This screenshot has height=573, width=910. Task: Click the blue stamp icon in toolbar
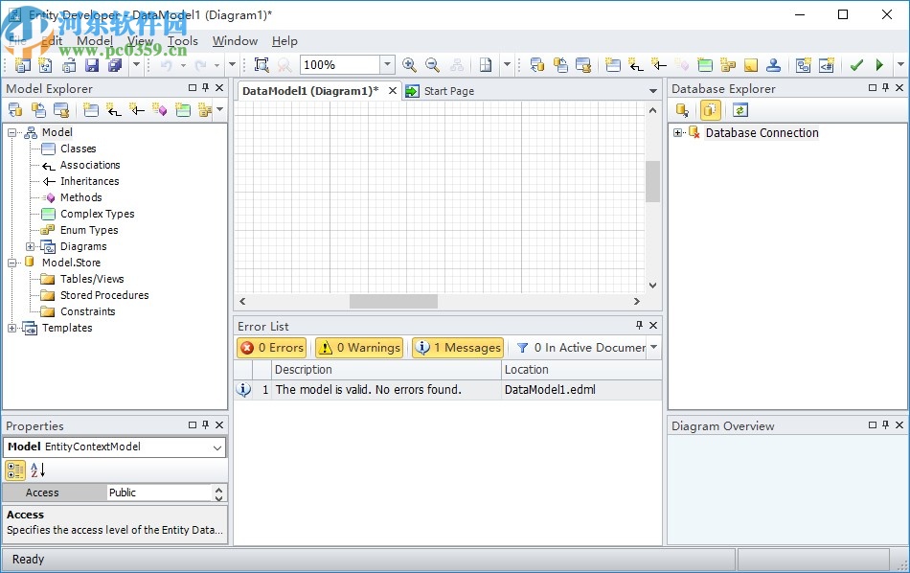pos(774,65)
